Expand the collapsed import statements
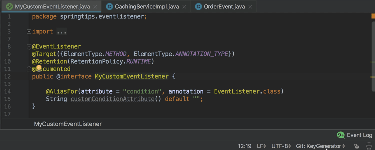 (x=29, y=31)
